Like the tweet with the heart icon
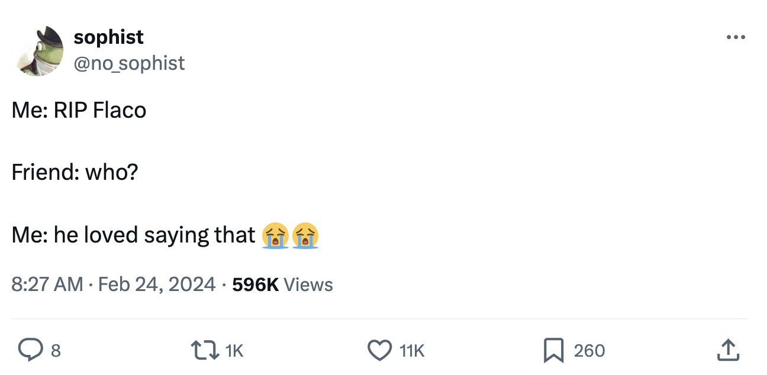 click(380, 350)
